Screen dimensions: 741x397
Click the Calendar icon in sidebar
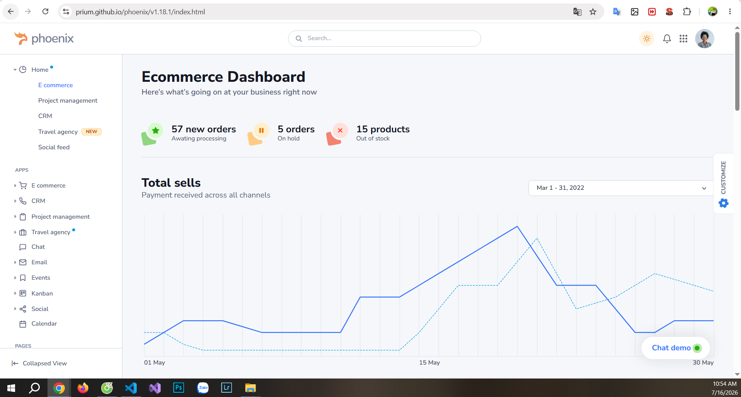(23, 324)
